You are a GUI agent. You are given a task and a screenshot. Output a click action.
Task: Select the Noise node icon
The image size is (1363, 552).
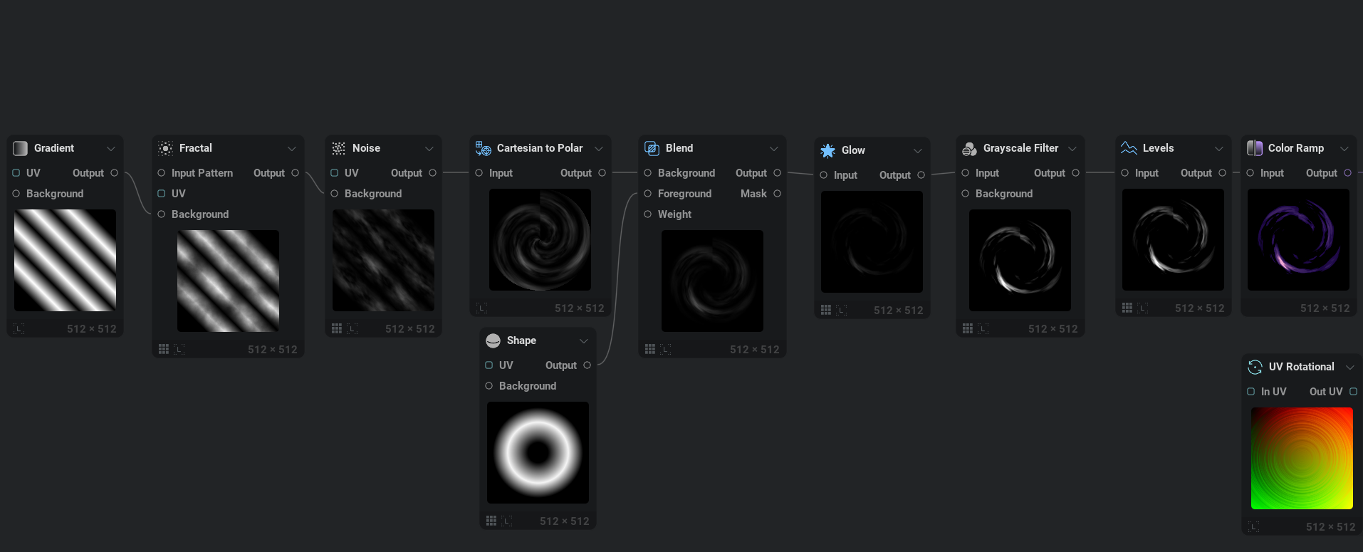[x=339, y=148]
